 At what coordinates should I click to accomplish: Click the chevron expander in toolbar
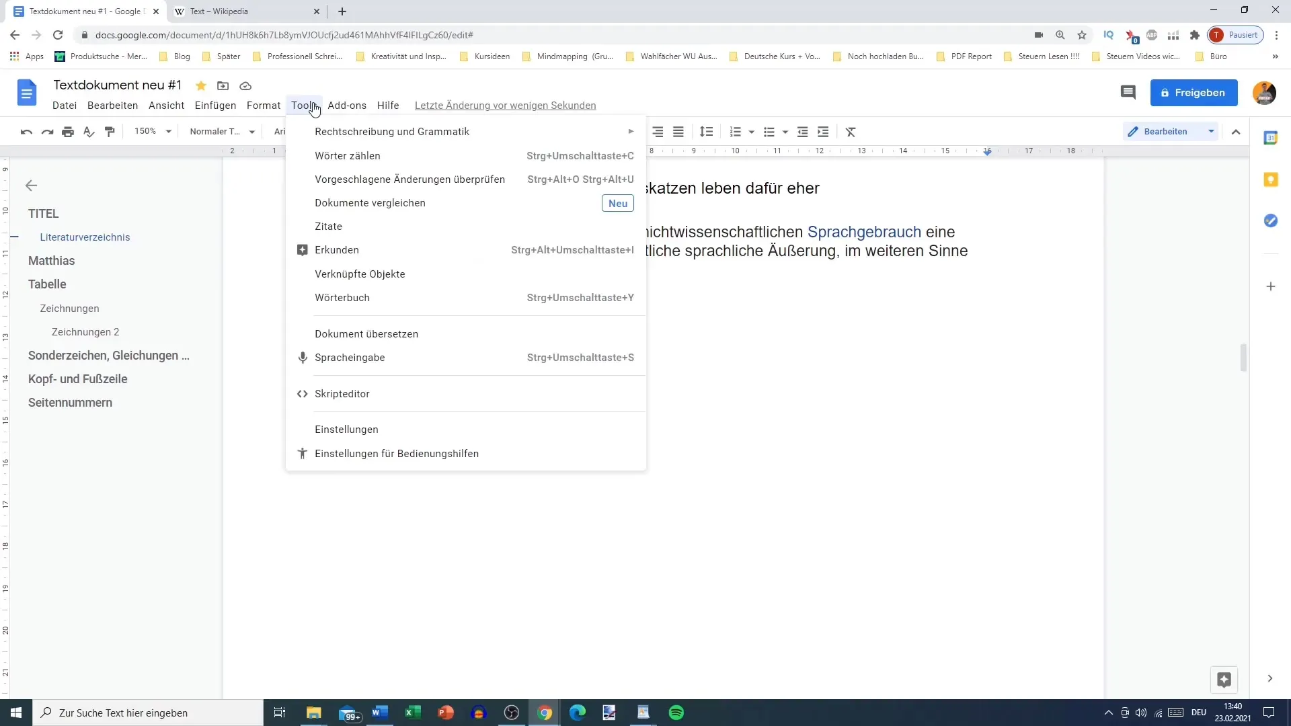click(x=1236, y=131)
